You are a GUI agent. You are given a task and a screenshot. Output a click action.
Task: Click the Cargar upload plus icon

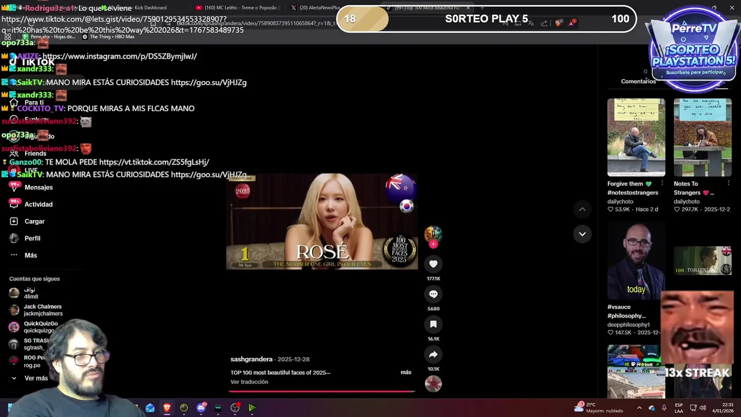pos(14,221)
